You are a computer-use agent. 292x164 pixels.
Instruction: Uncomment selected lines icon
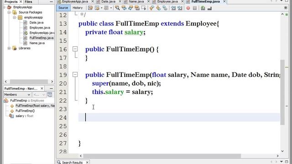(209, 8)
